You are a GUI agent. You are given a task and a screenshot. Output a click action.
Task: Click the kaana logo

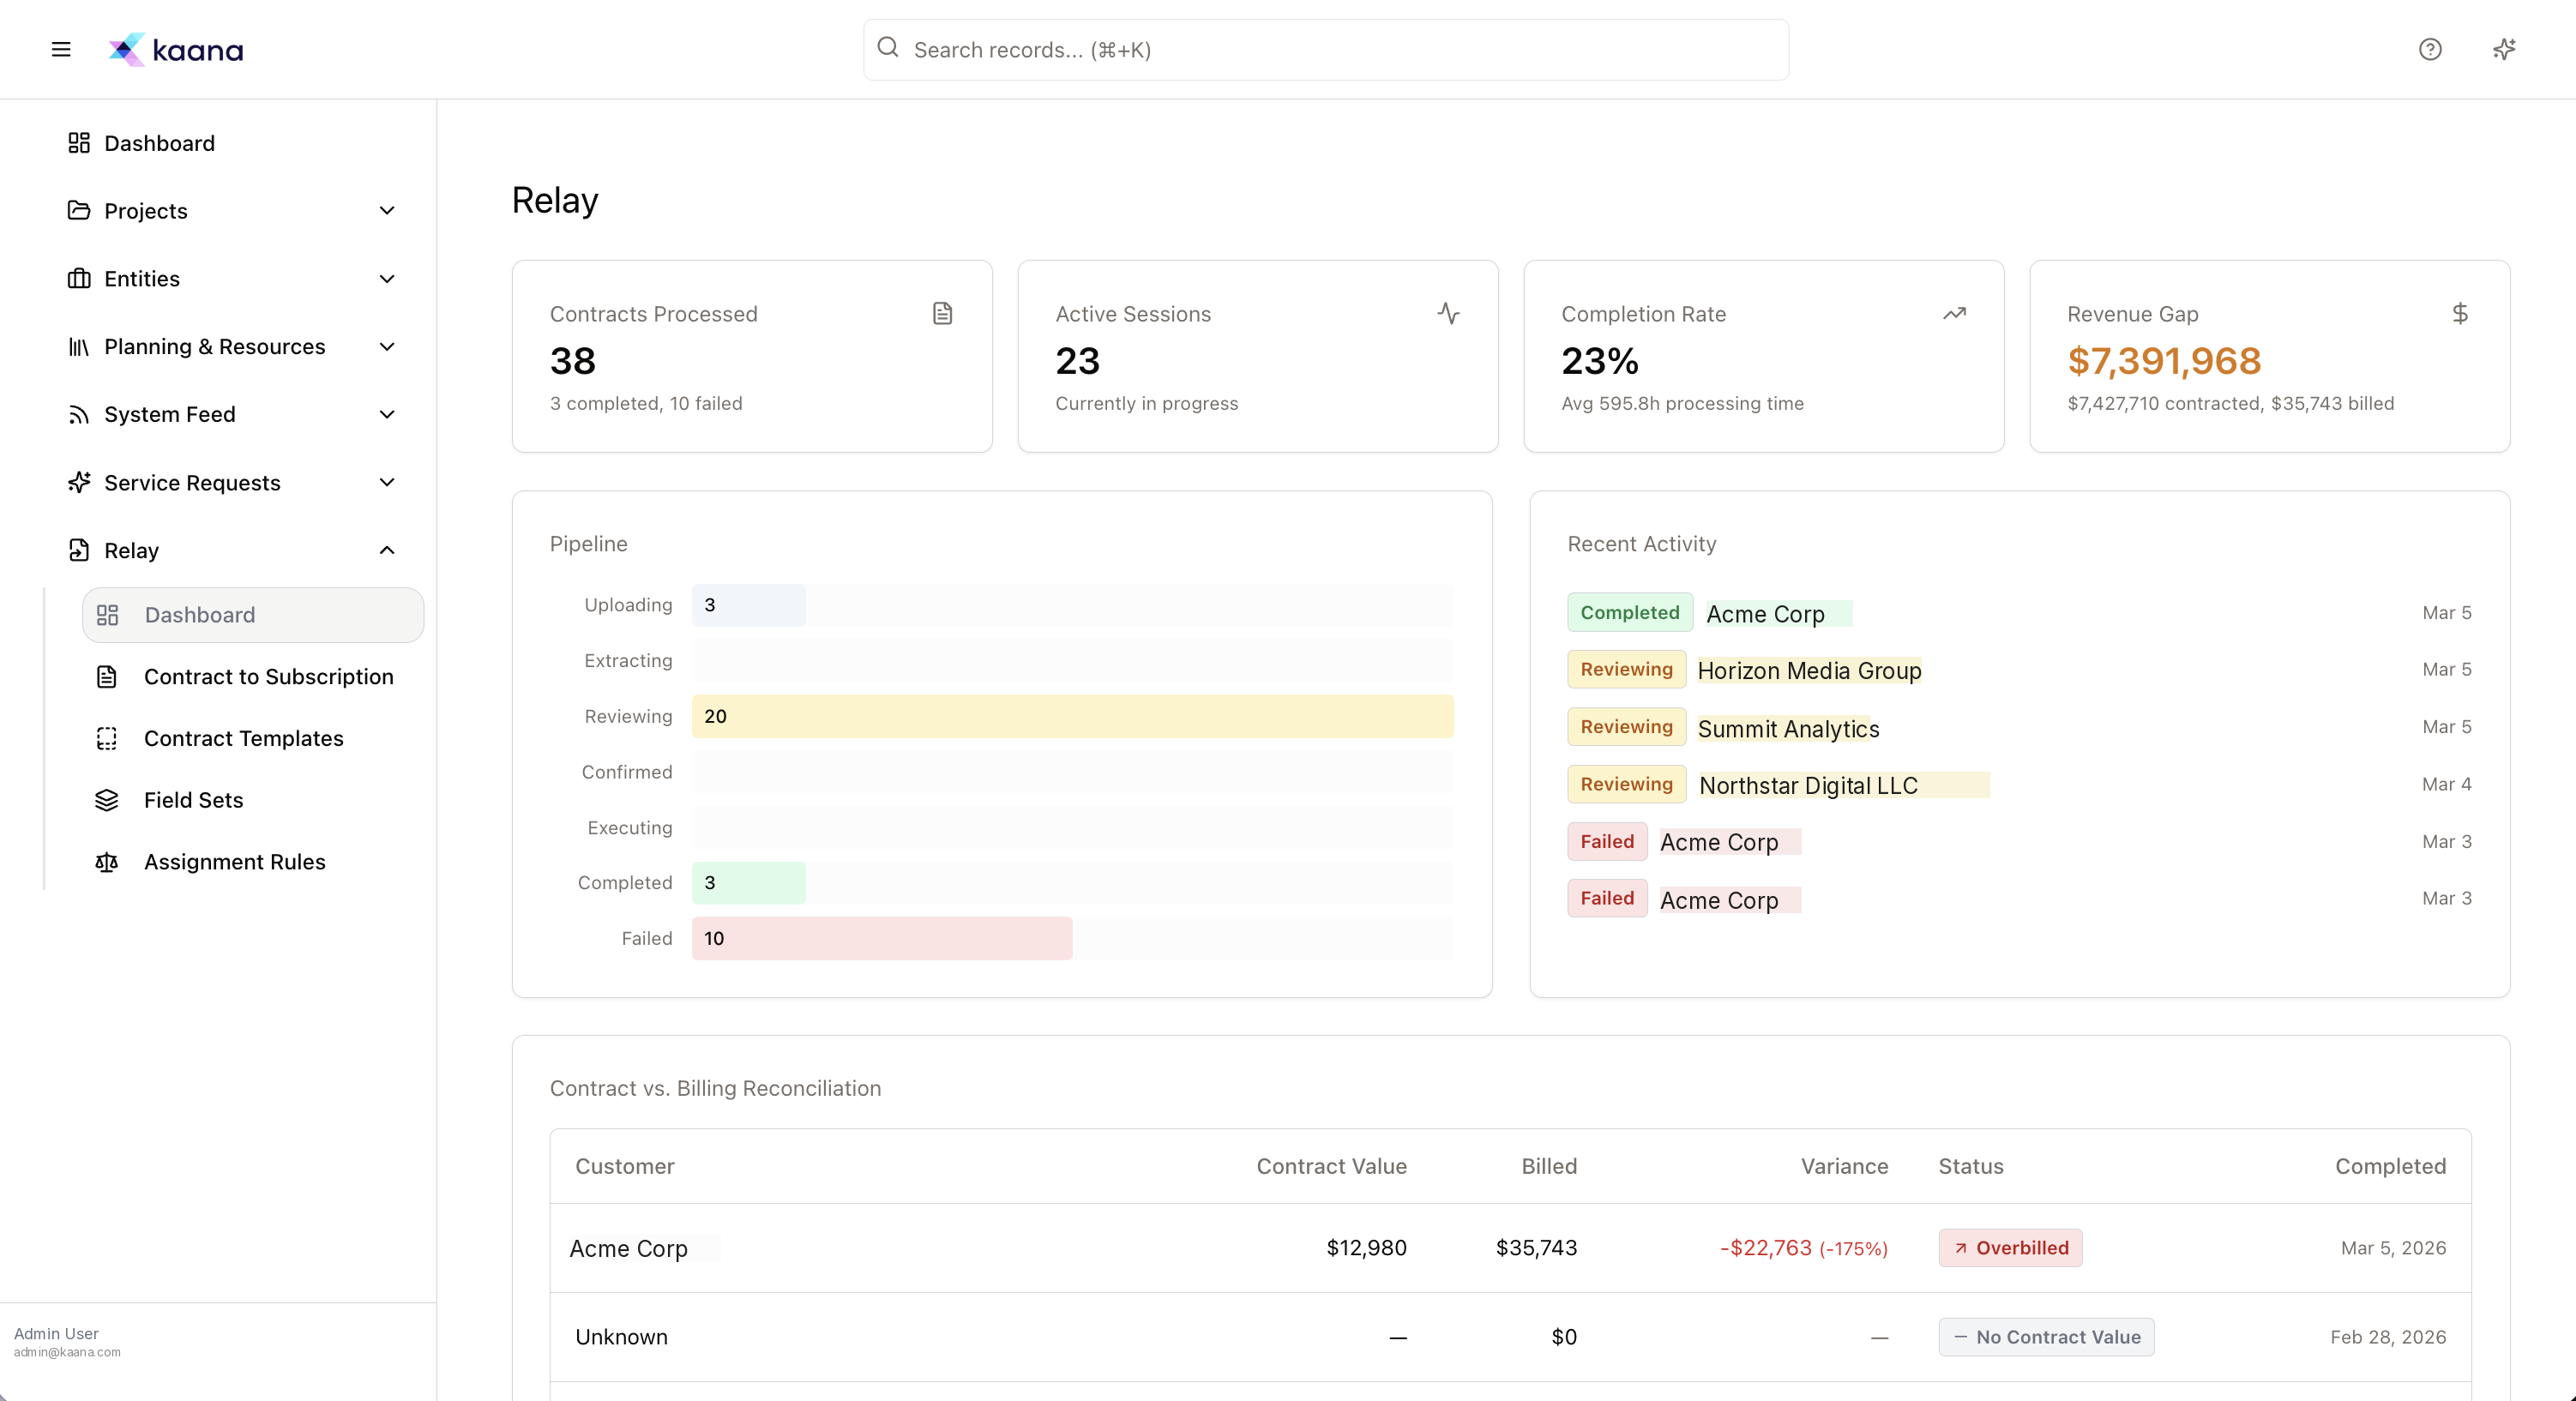click(175, 49)
